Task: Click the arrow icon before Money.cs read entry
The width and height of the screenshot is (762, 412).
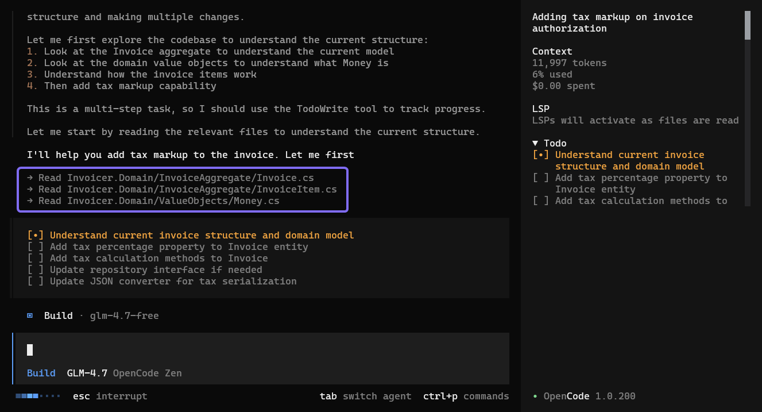Action: pyautogui.click(x=30, y=201)
